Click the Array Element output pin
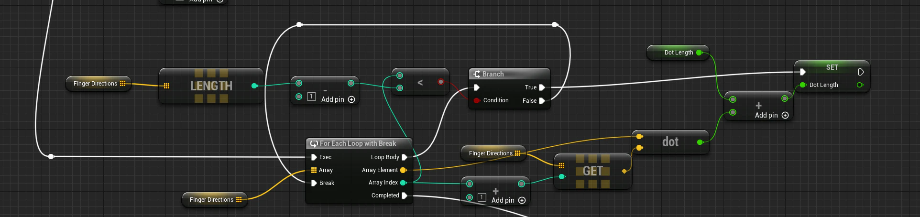 point(403,170)
